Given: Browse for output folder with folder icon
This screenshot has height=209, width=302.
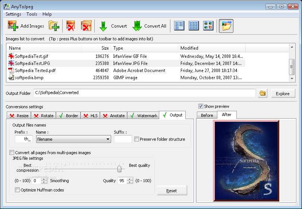Looking at the screenshot, I should tap(262, 93).
